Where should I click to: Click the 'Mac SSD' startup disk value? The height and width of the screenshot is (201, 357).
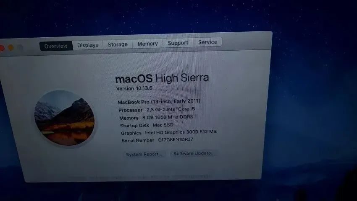tap(163, 125)
